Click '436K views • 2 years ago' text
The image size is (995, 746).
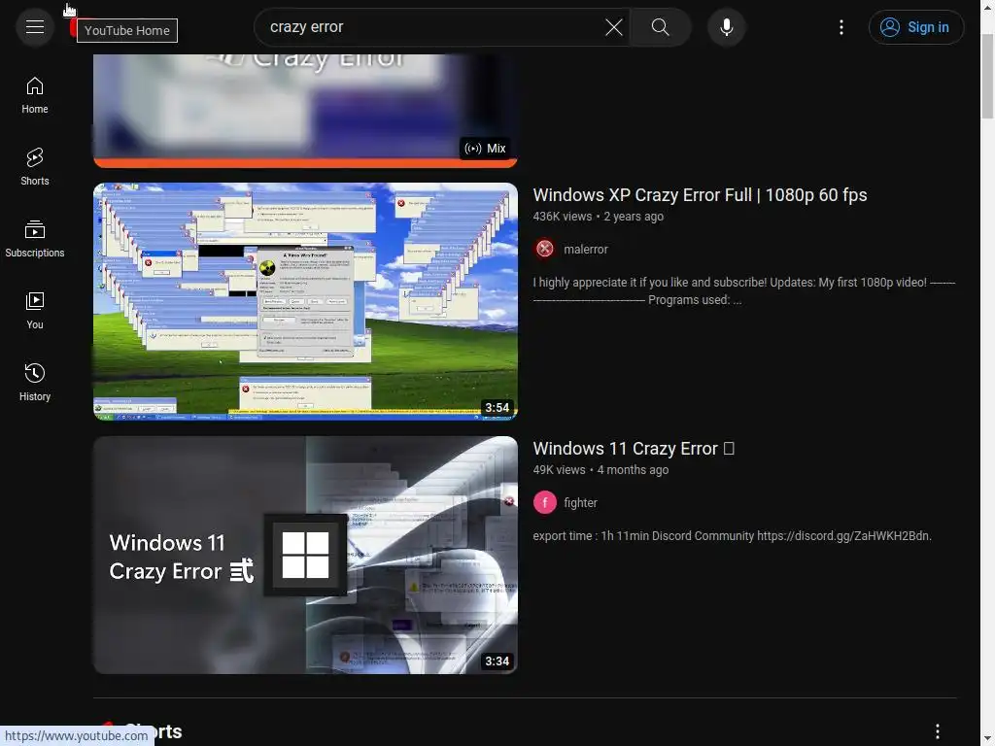[599, 217]
